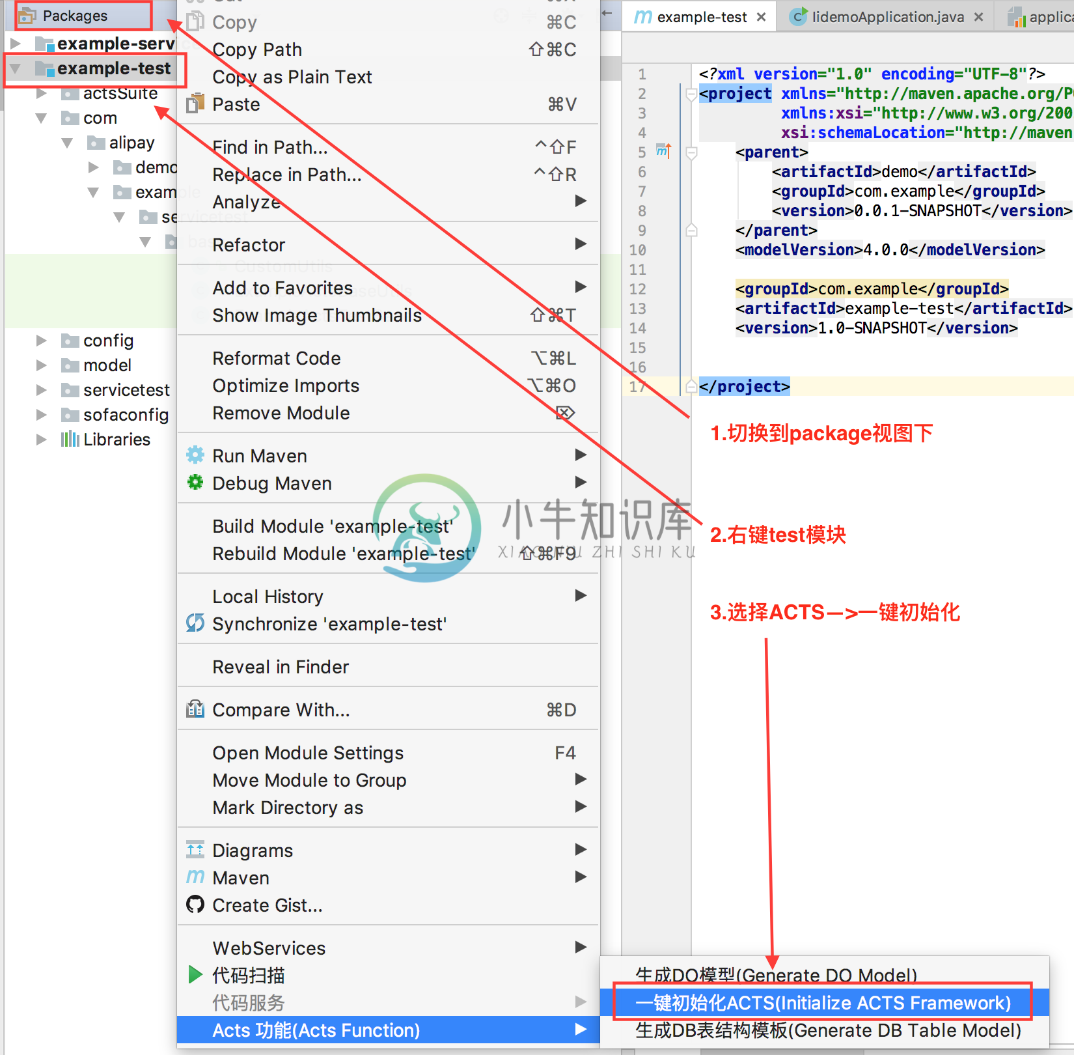
Task: Click the Diagrams icon
Action: point(195,849)
